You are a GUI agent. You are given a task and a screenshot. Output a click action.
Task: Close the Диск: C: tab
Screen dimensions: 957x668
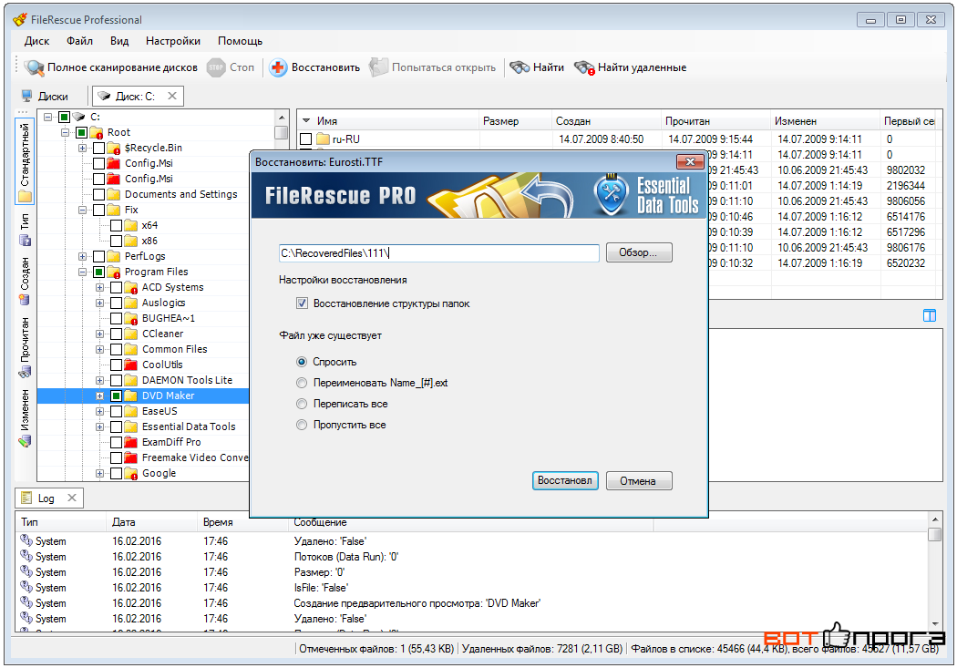[172, 96]
